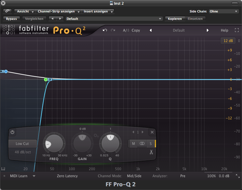Screen dimensions: 242x190
Task: Switch the band to Side with S
Action: tap(151, 144)
